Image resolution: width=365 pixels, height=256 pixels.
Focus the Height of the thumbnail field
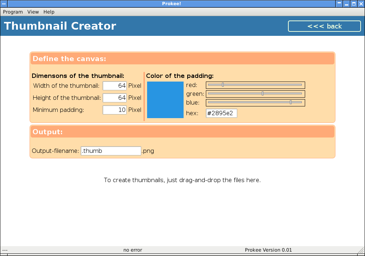point(115,98)
